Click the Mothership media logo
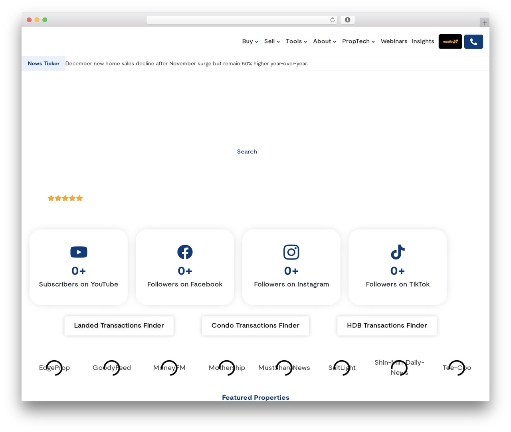The width and height of the screenshot is (511, 432). click(227, 368)
